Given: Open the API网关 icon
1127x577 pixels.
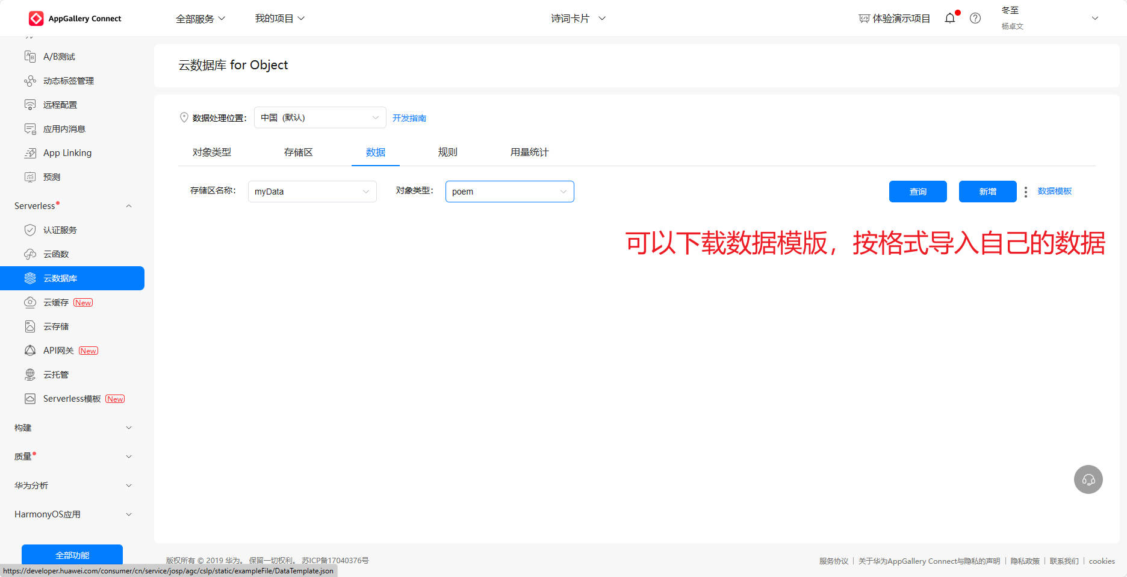Looking at the screenshot, I should click(30, 351).
